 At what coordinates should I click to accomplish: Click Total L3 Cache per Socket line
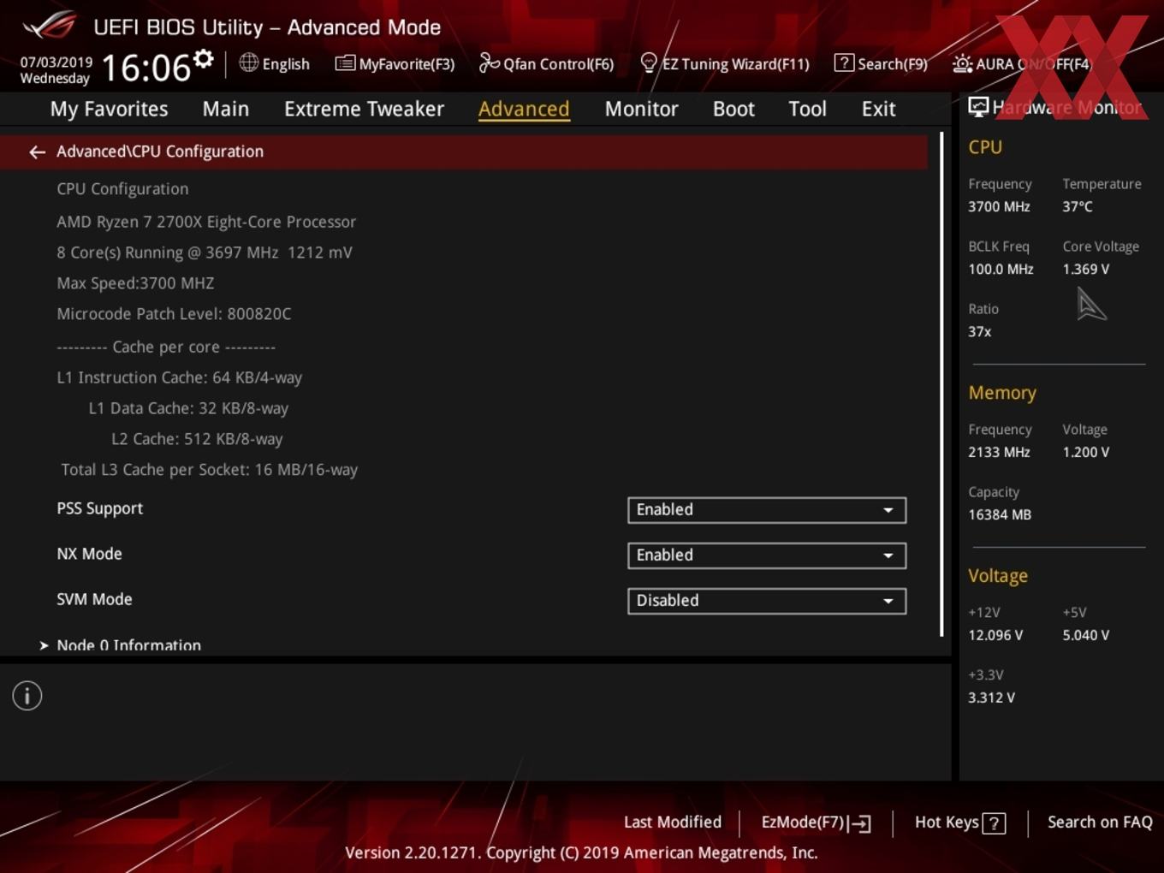[210, 470]
